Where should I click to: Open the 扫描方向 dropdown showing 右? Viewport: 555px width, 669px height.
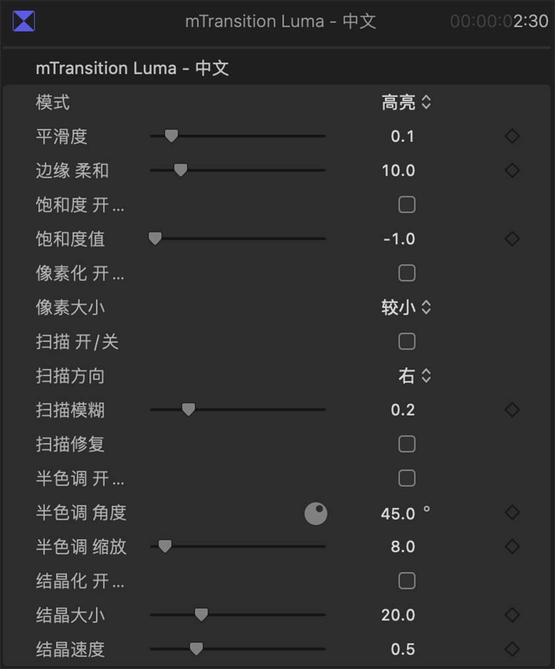(414, 376)
